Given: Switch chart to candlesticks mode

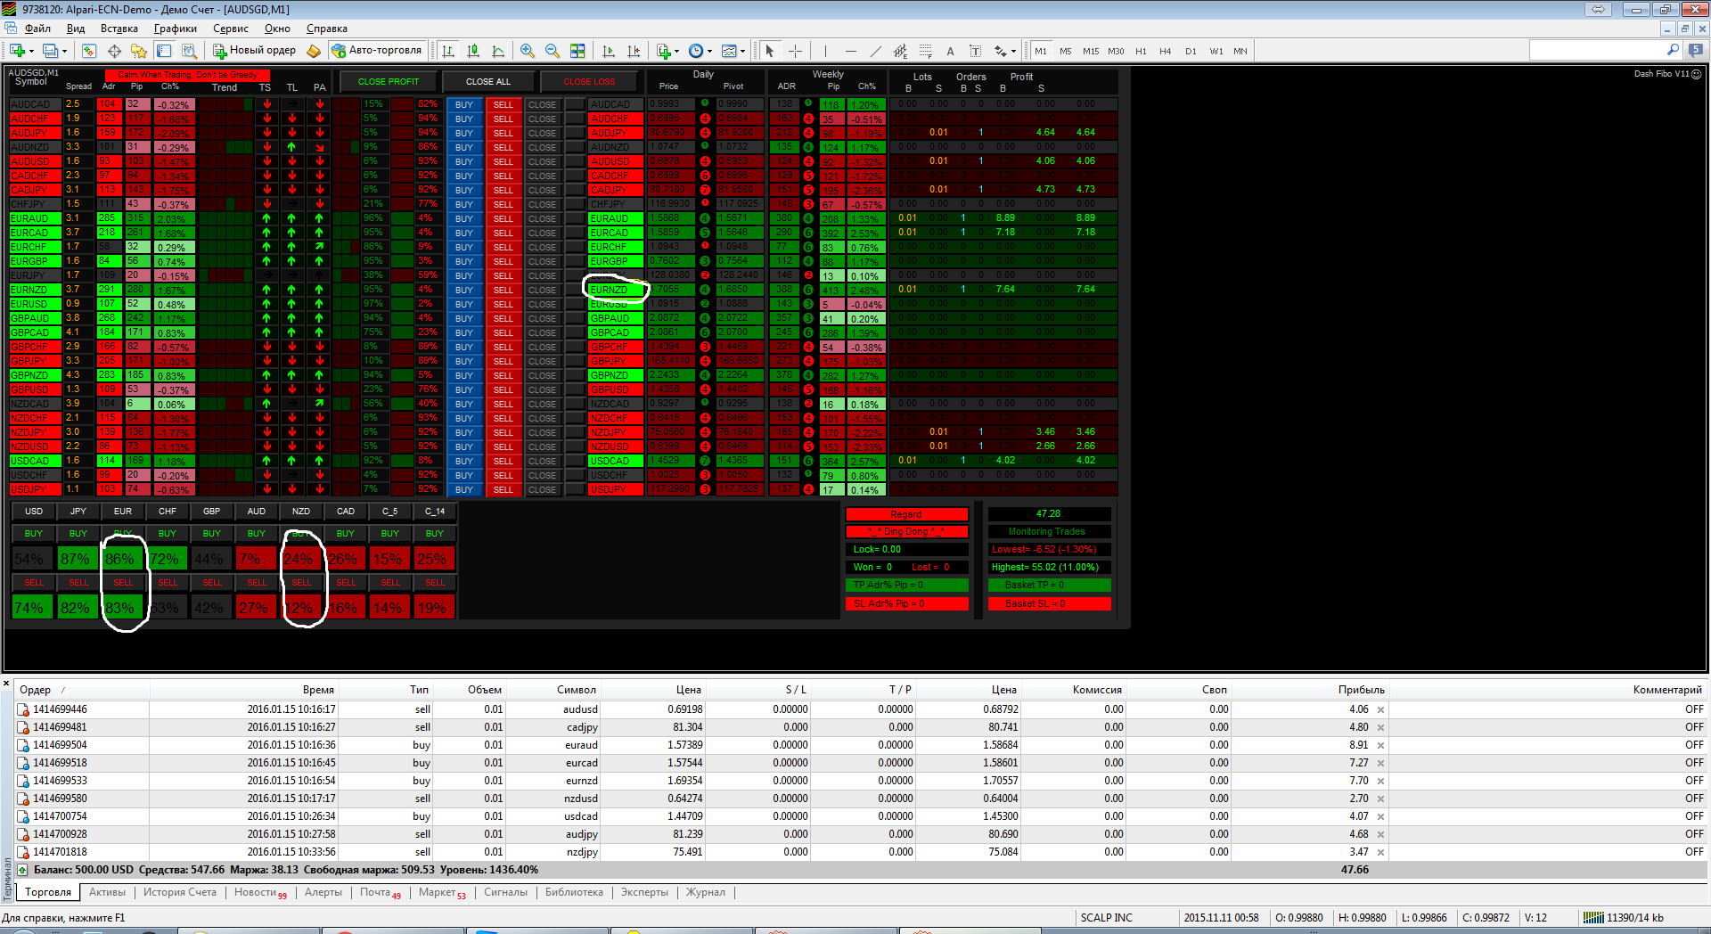Looking at the screenshot, I should point(473,51).
